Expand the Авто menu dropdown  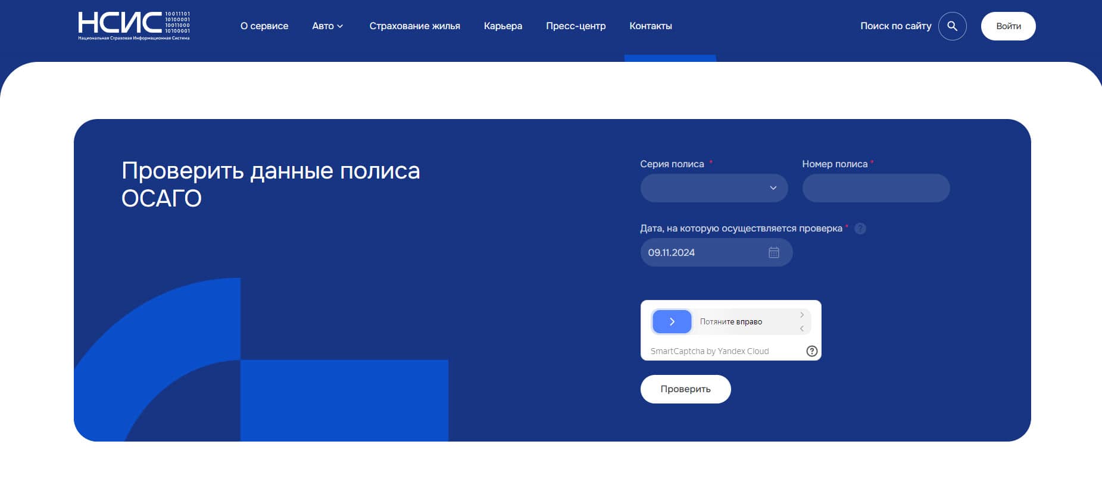coord(327,26)
